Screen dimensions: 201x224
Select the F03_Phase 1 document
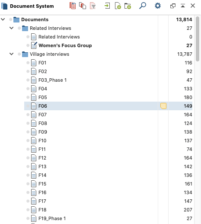[x=52, y=80]
